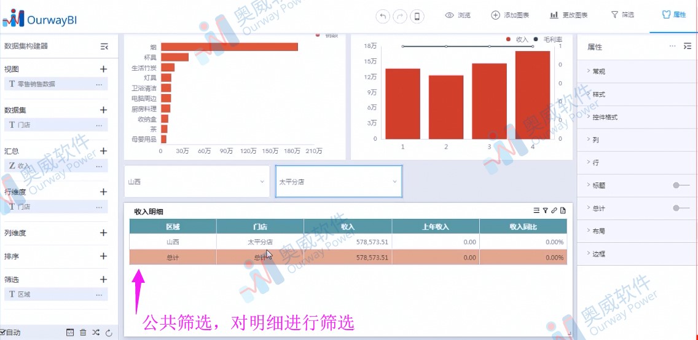
Task: Click the undo arrow button
Action: tap(383, 17)
